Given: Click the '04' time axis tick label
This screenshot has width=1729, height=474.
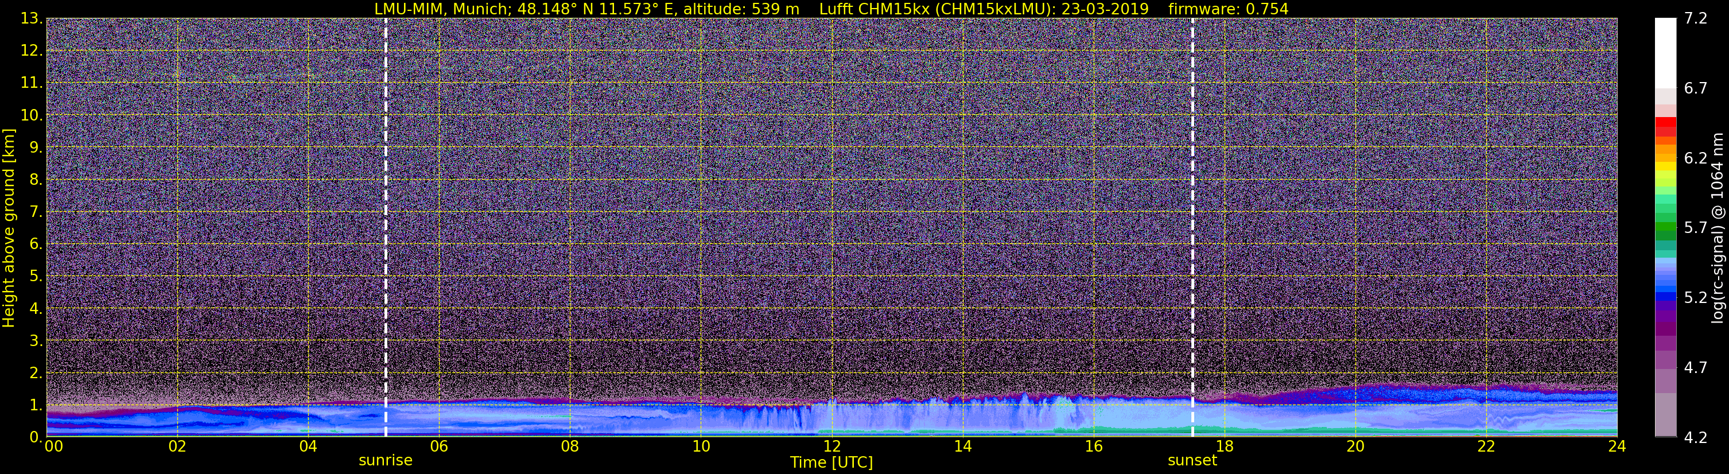Looking at the screenshot, I should (308, 446).
